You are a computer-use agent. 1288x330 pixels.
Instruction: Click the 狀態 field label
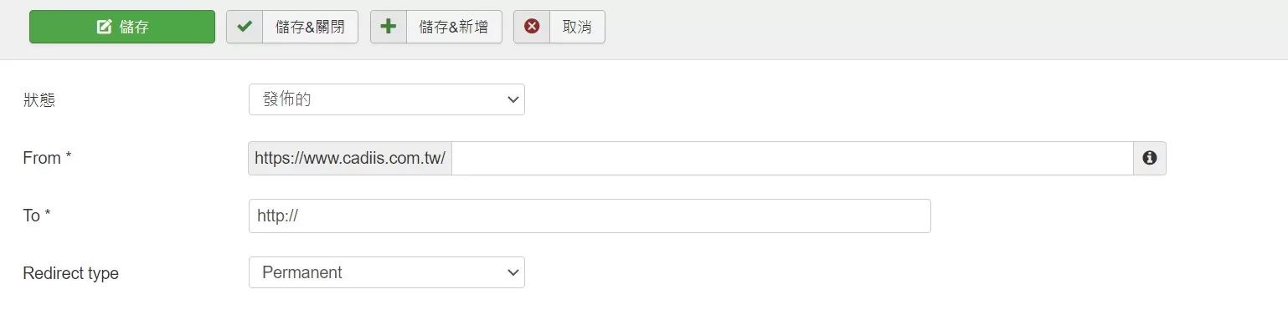39,99
